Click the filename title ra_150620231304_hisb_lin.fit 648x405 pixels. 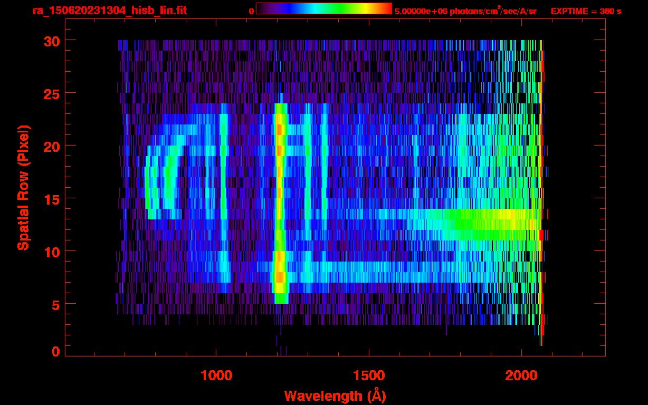point(109,11)
